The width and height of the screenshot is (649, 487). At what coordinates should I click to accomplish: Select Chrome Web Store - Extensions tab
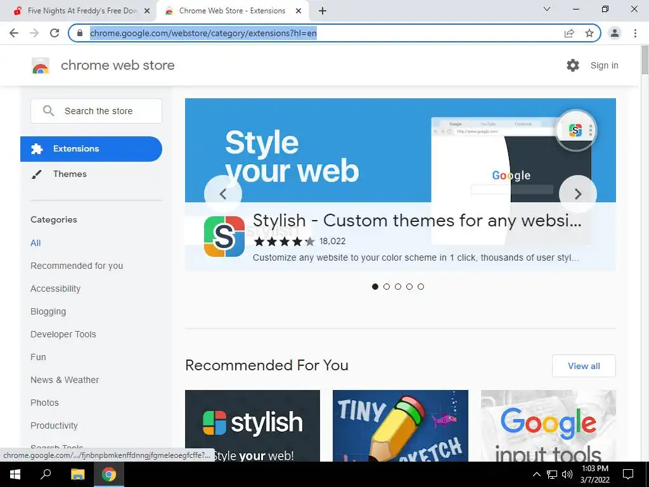(232, 11)
